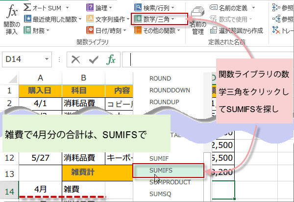Expand the 名前の定義 dropdown arrow
The image size is (294, 202).
point(253,8)
